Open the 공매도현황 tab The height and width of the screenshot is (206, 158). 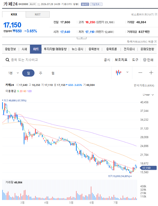147,49
